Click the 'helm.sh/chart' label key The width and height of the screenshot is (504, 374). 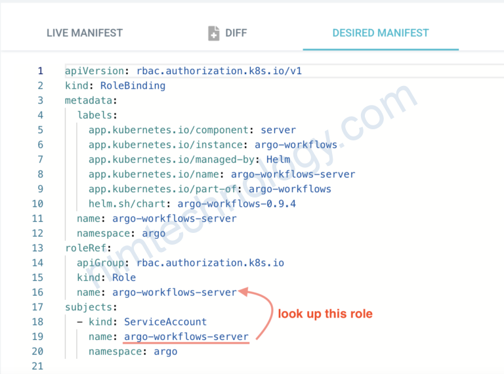coord(127,203)
